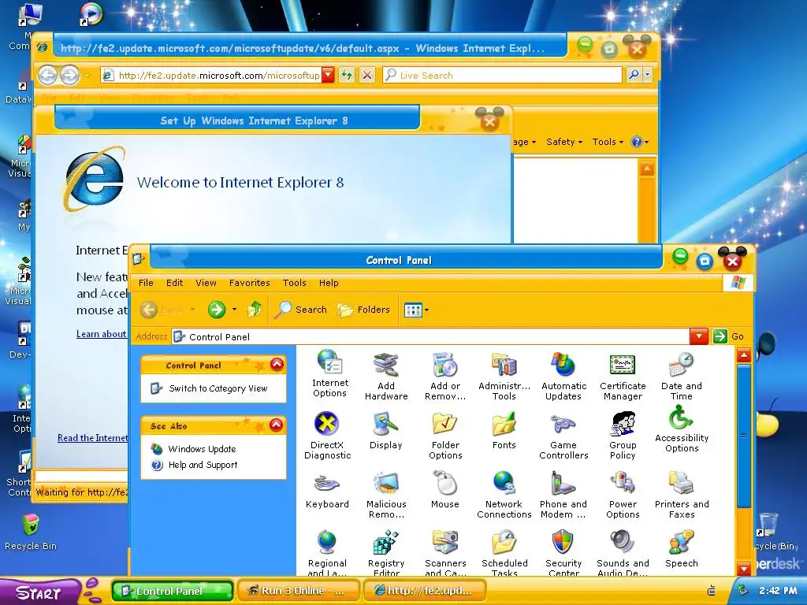This screenshot has width=807, height=605.
Task: Open the Forward history dropdown arrow
Action: (234, 309)
